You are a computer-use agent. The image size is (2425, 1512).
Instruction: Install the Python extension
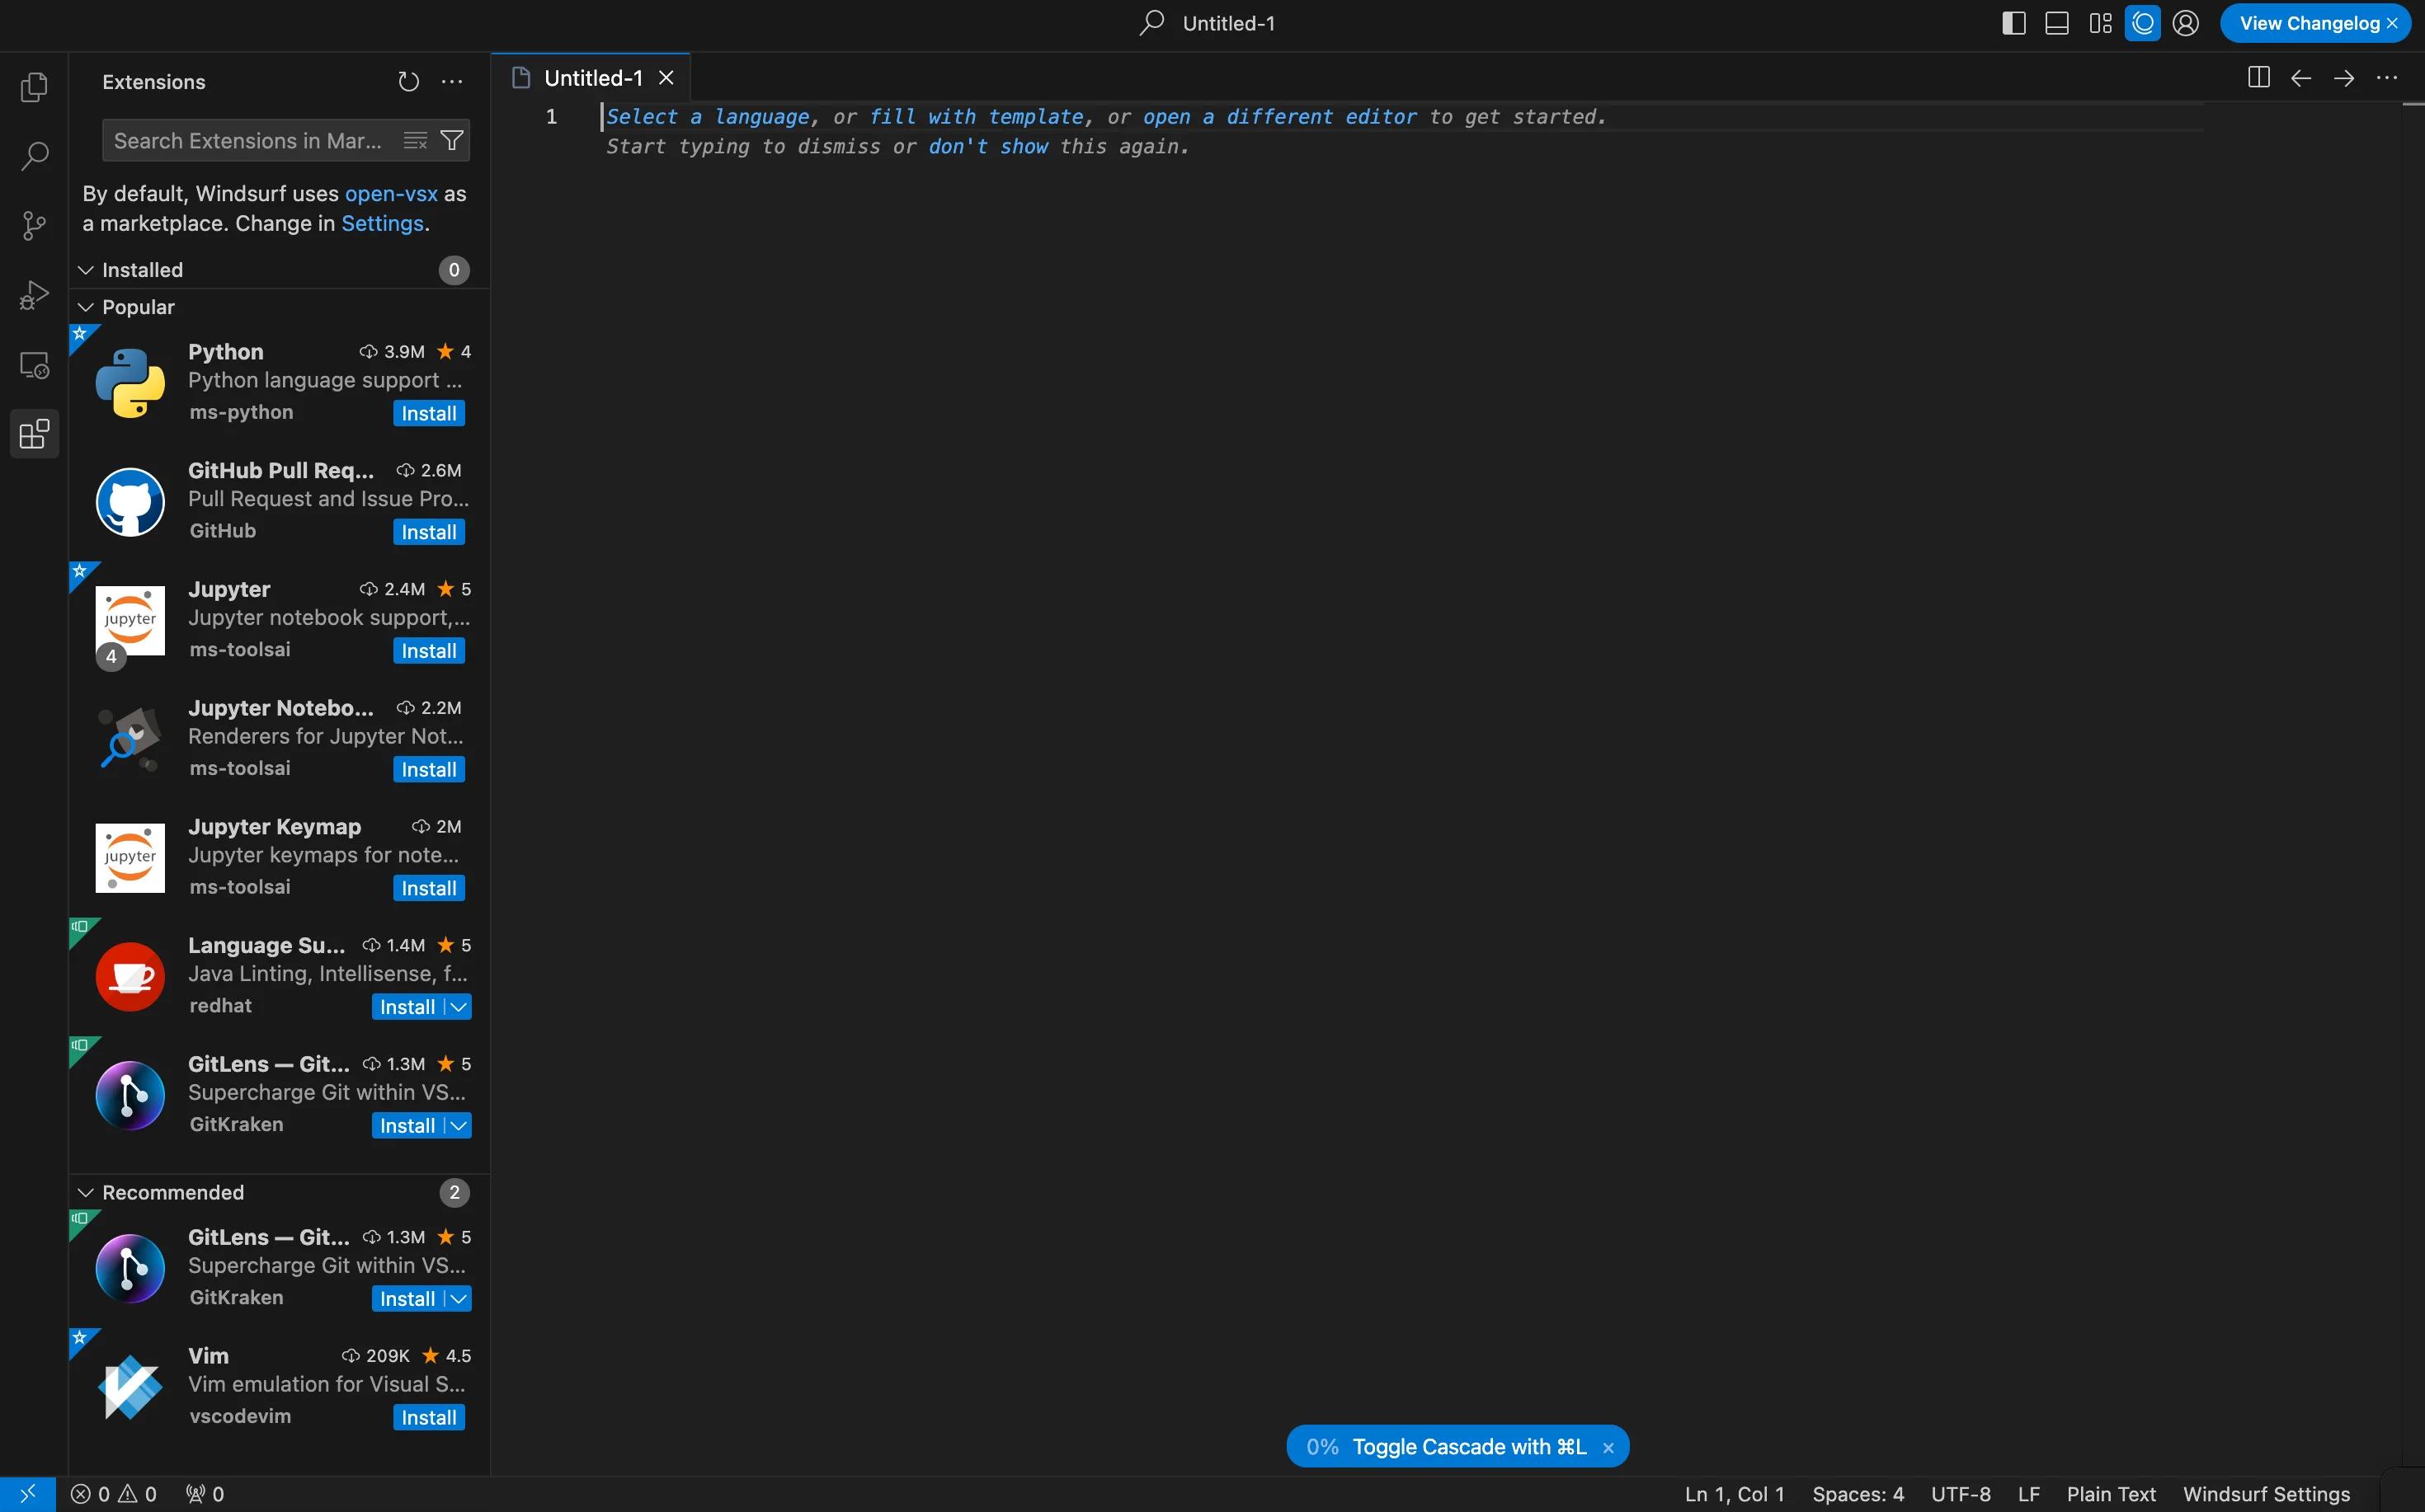pyautogui.click(x=429, y=414)
